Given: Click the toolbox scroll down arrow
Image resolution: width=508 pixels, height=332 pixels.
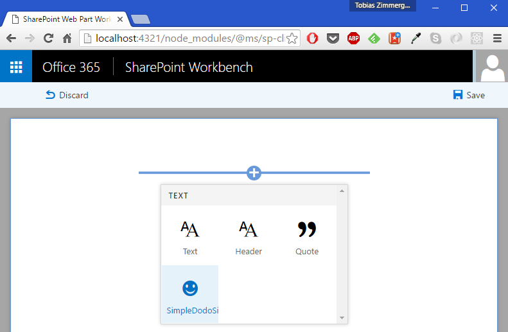Looking at the screenshot, I should tap(342, 318).
